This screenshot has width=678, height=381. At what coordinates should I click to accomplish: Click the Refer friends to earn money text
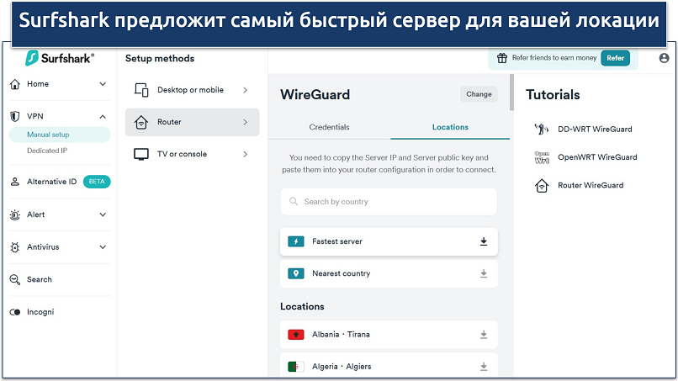pos(554,58)
